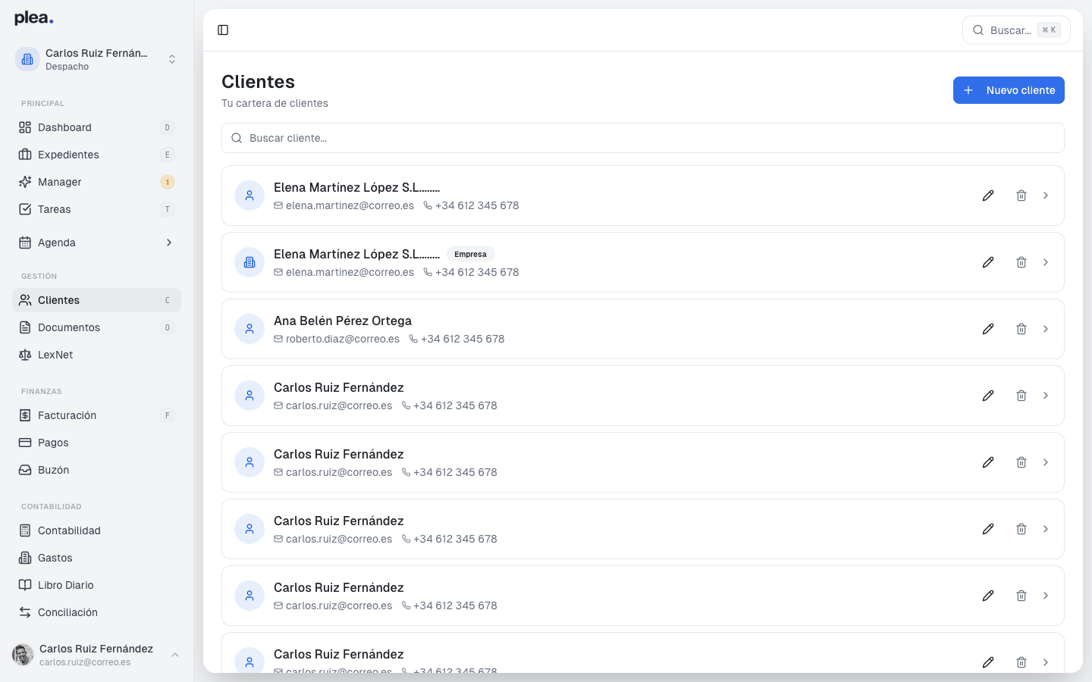1092x682 pixels.
Task: Open the Dashboard section
Action: click(x=64, y=127)
